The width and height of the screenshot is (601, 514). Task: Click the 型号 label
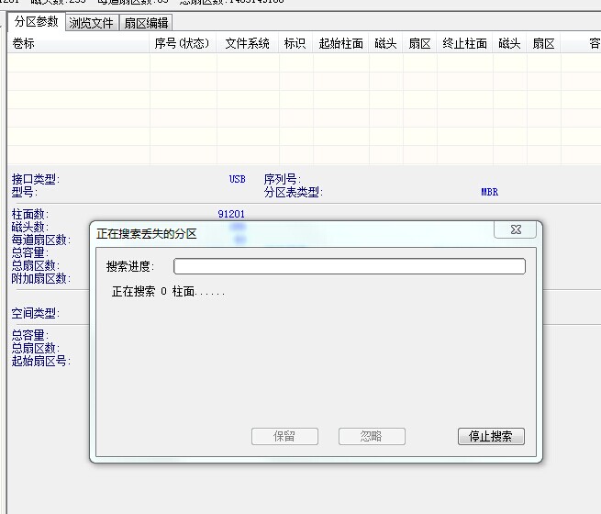(24, 192)
